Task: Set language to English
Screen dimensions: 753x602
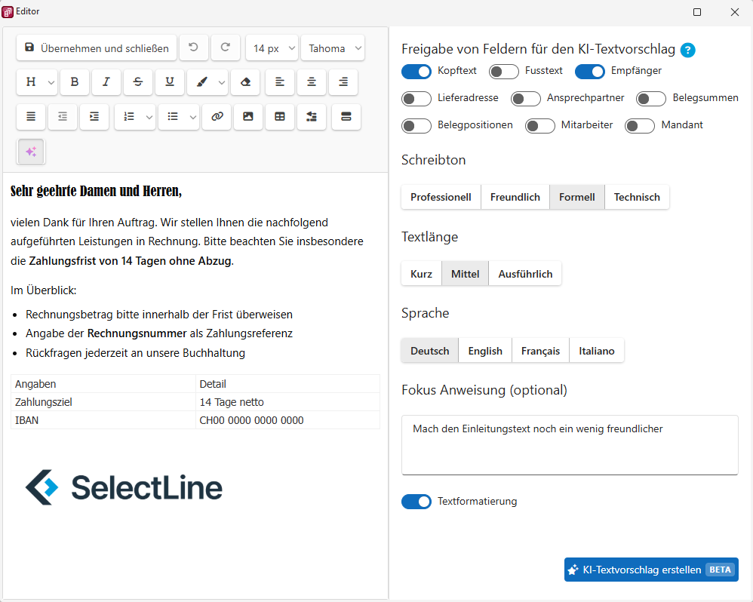Action: 485,351
